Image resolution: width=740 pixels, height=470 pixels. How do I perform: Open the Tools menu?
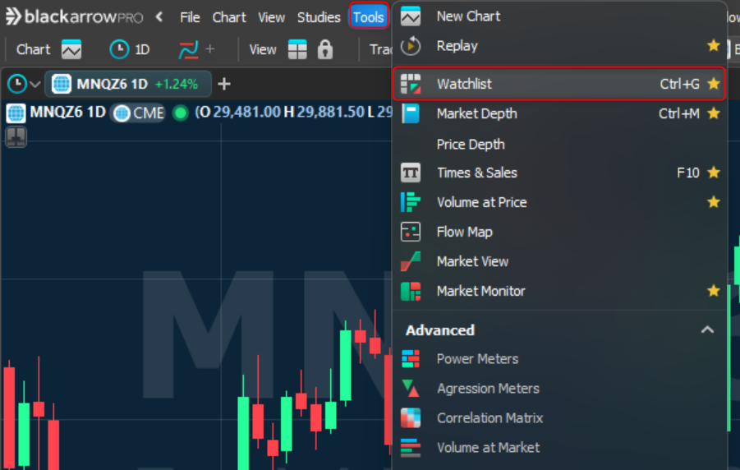tap(368, 17)
